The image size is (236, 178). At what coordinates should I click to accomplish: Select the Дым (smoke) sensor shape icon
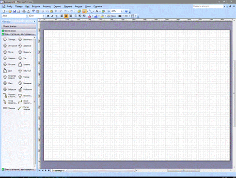point(5,71)
